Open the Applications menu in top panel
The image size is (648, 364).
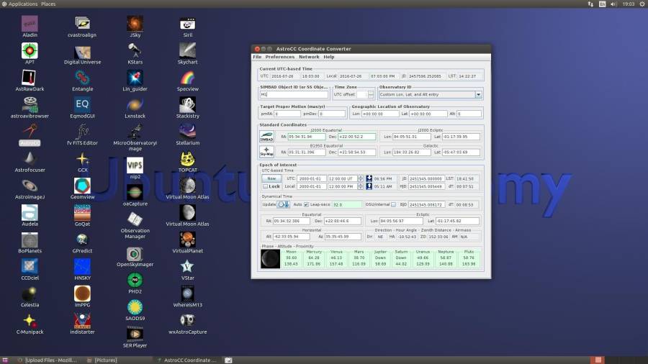coord(23,4)
